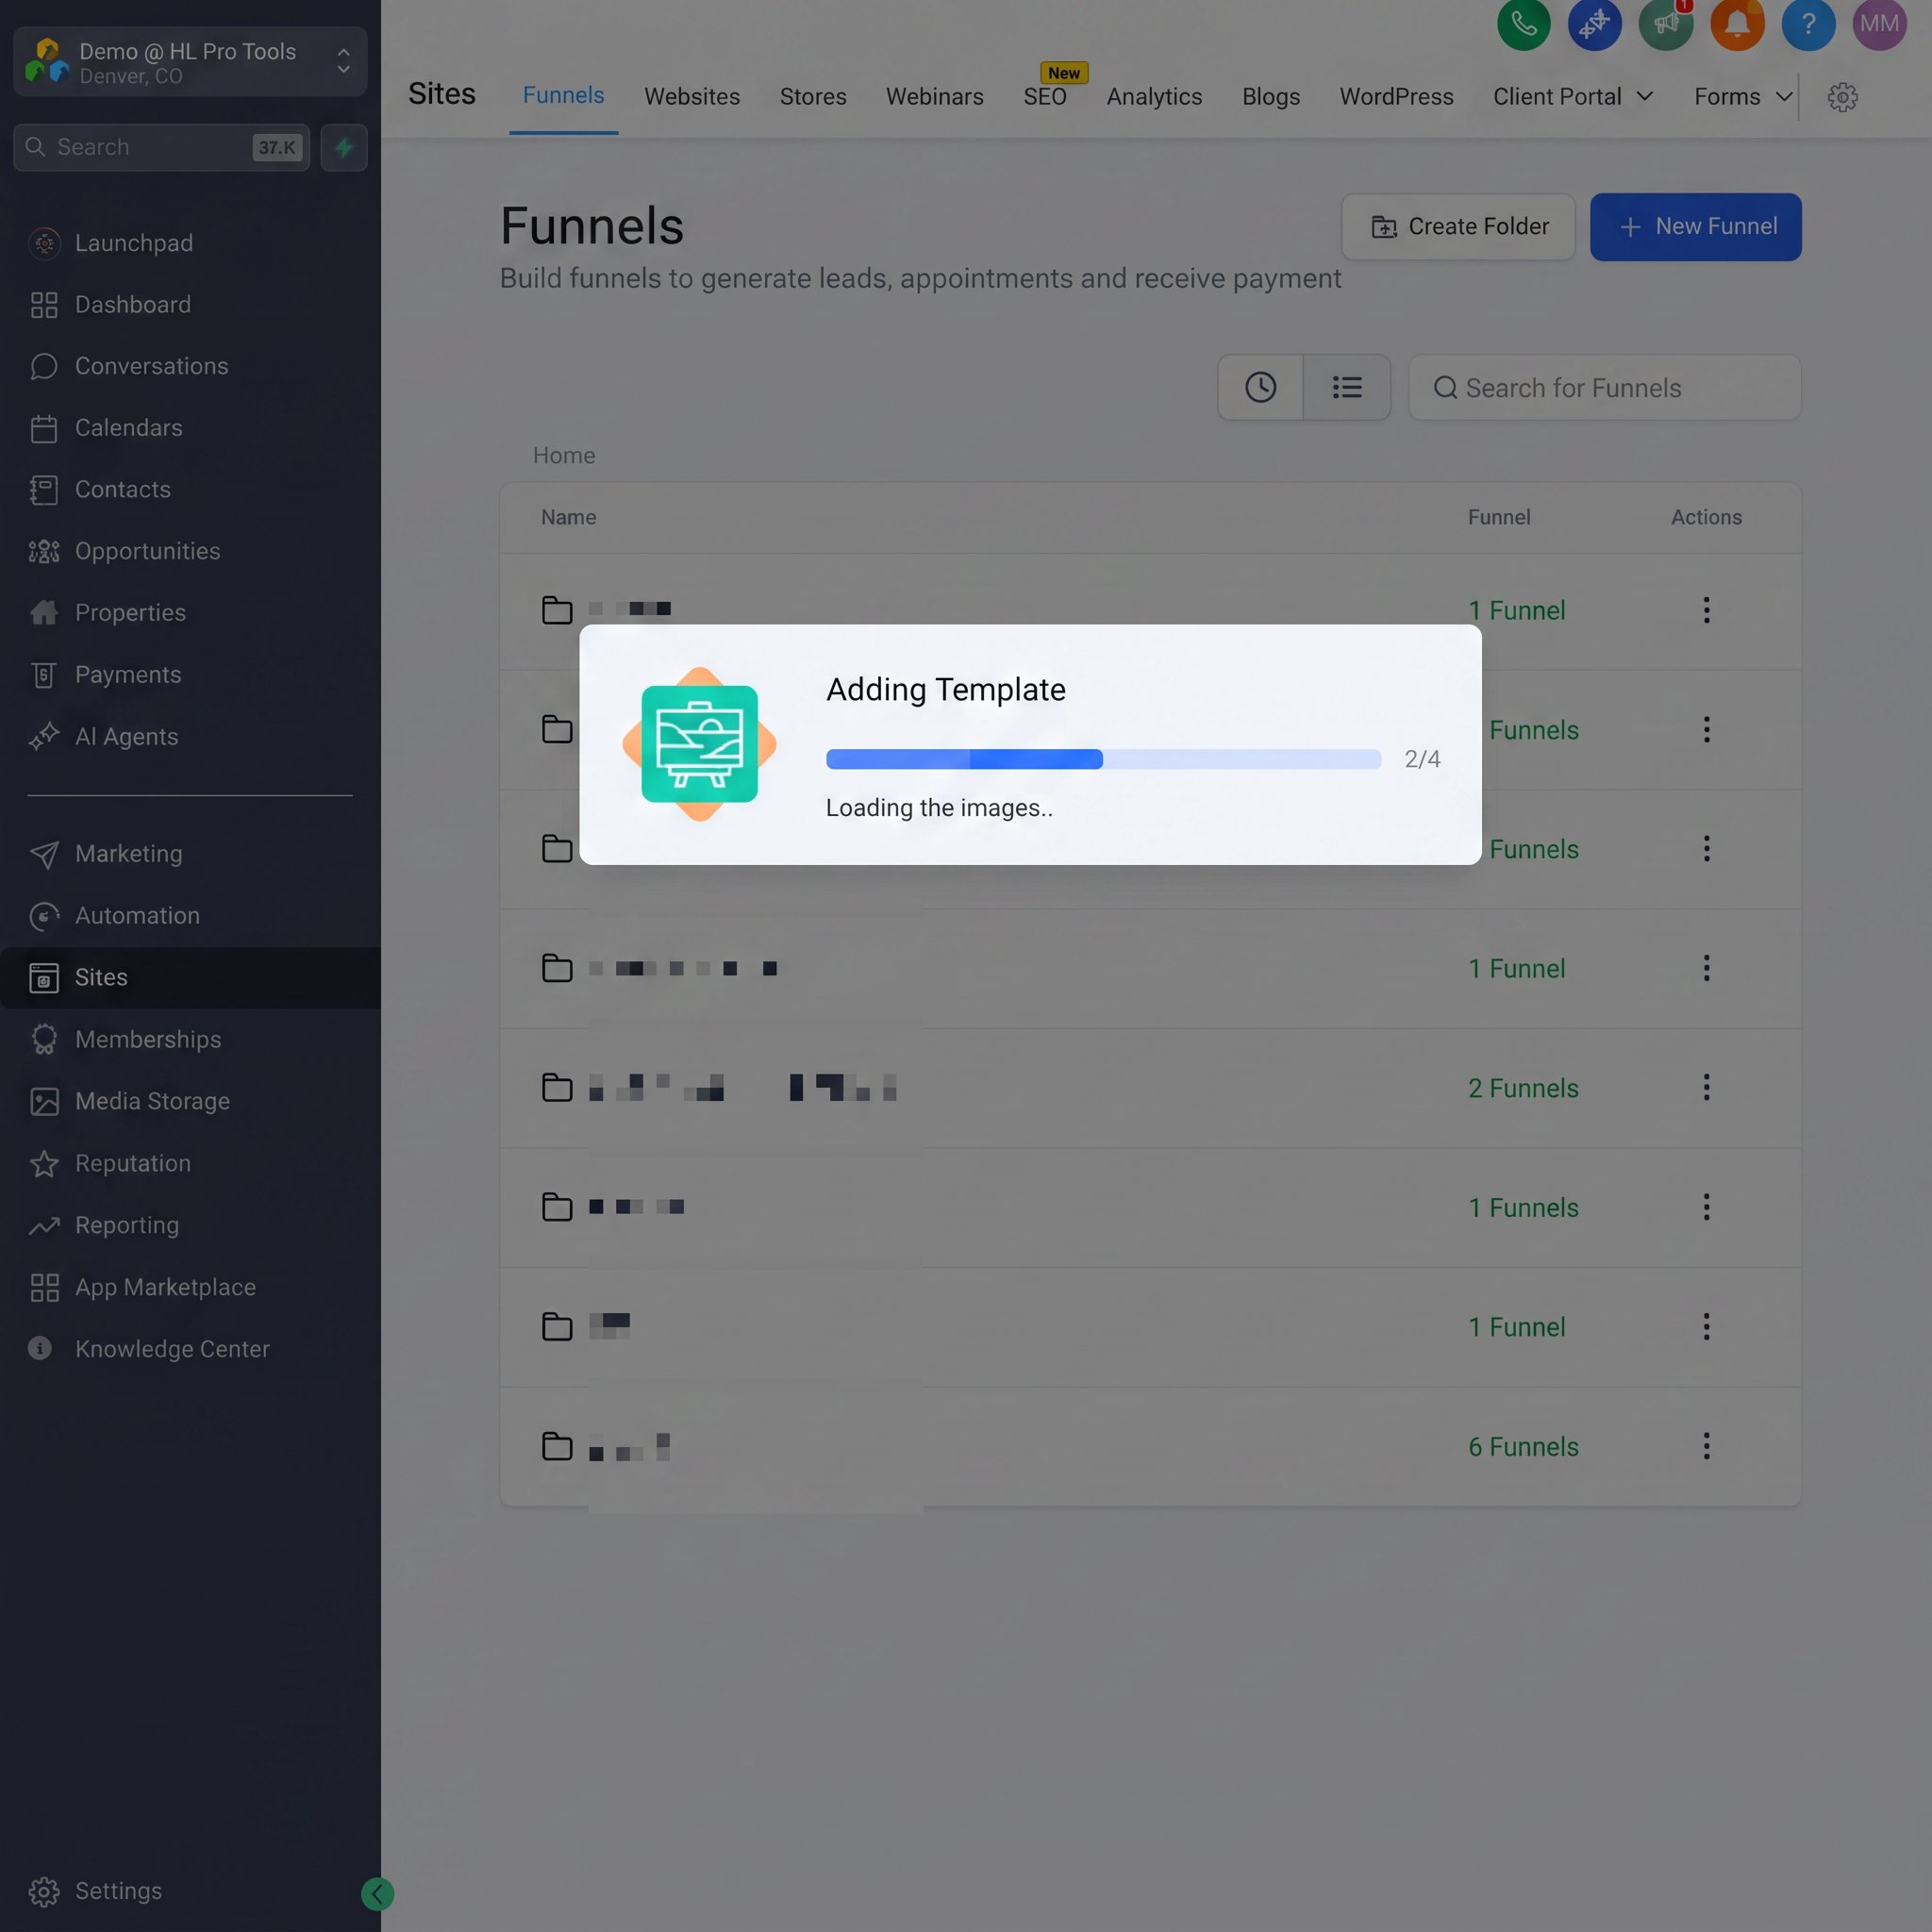Expand the Client Portal dropdown
Screen dimensions: 1932x1932
pos(1573,97)
